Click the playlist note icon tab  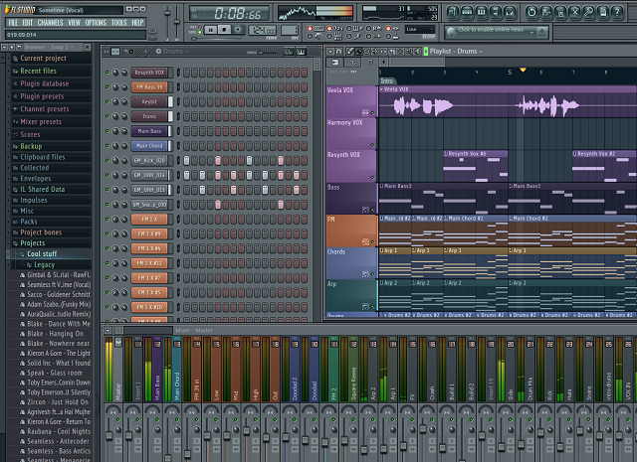pyautogui.click(x=370, y=62)
